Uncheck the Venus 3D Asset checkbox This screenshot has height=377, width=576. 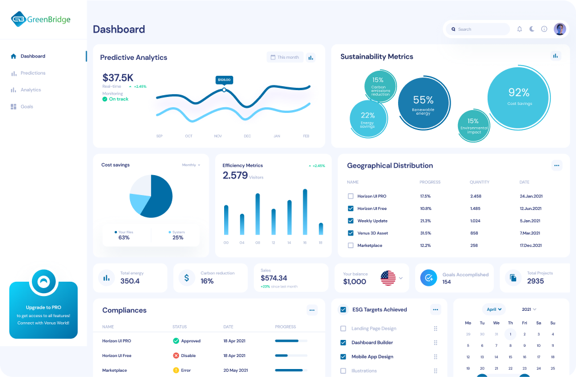coord(351,233)
